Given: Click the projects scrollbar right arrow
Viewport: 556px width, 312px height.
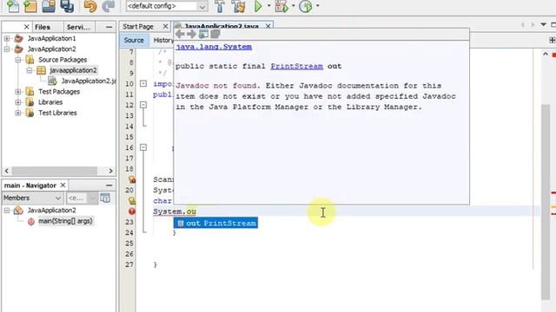Looking at the screenshot, I should pyautogui.click(x=110, y=171).
